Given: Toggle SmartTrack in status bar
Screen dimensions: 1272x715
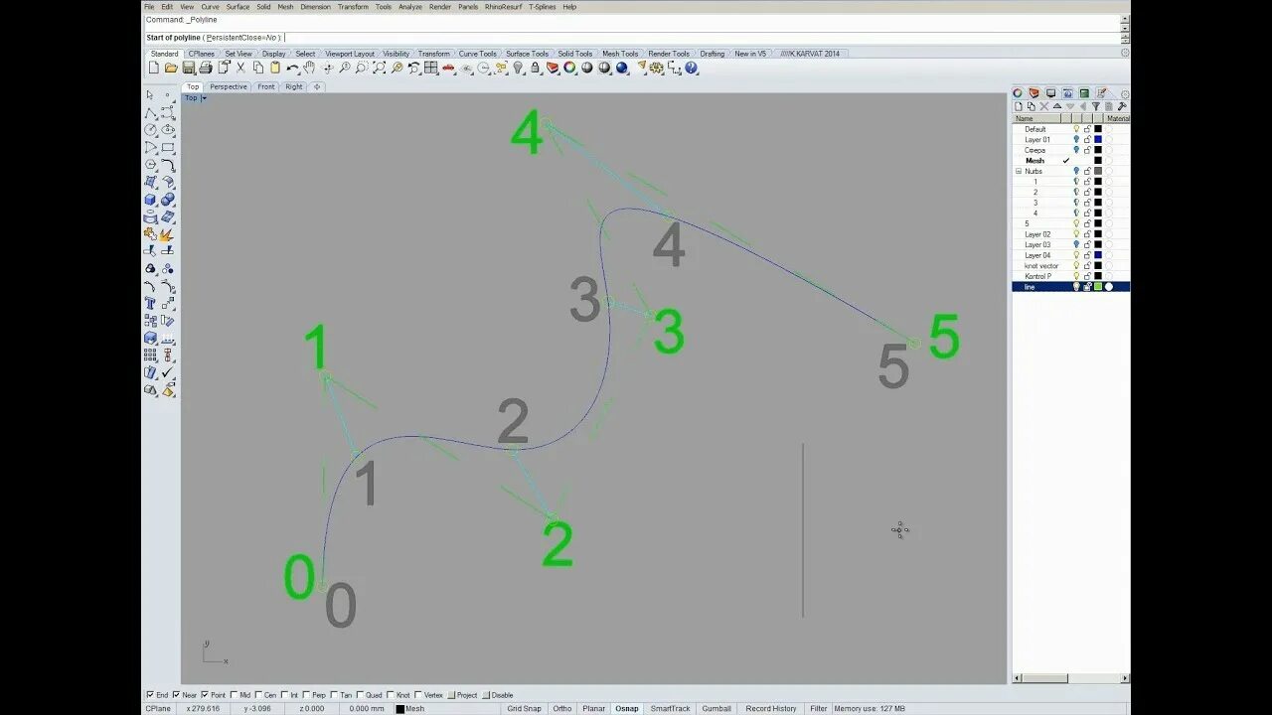Looking at the screenshot, I should (670, 708).
